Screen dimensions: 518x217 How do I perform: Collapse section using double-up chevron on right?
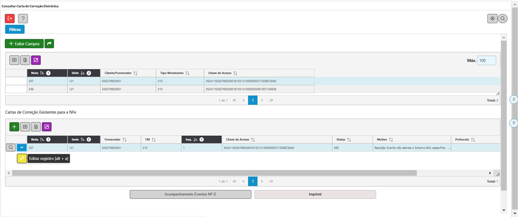[x=513, y=99]
